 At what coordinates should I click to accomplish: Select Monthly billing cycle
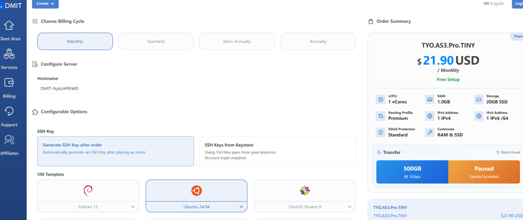(75, 41)
